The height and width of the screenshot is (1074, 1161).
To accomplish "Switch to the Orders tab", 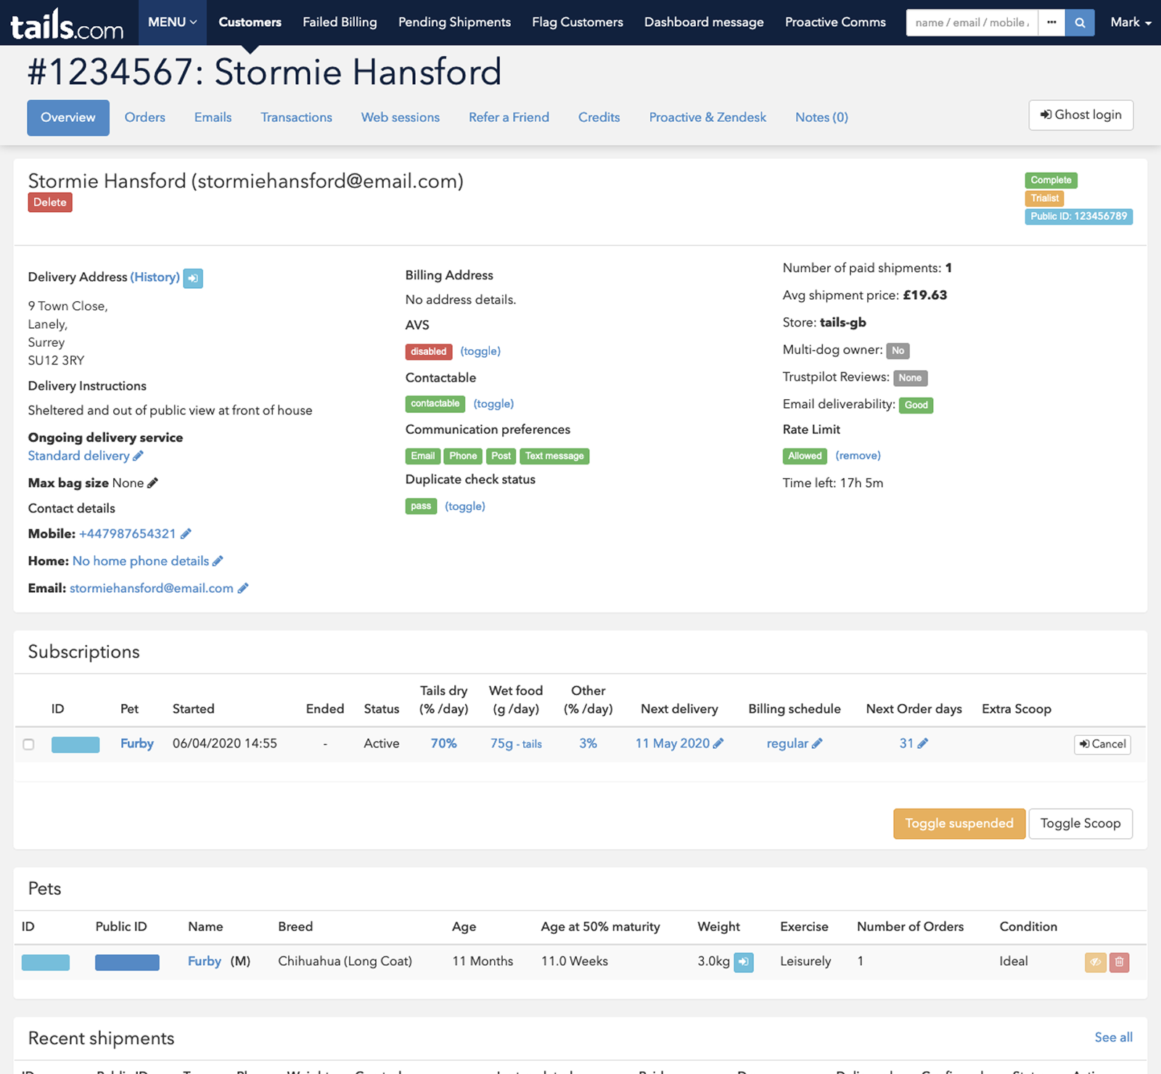I will [x=144, y=118].
